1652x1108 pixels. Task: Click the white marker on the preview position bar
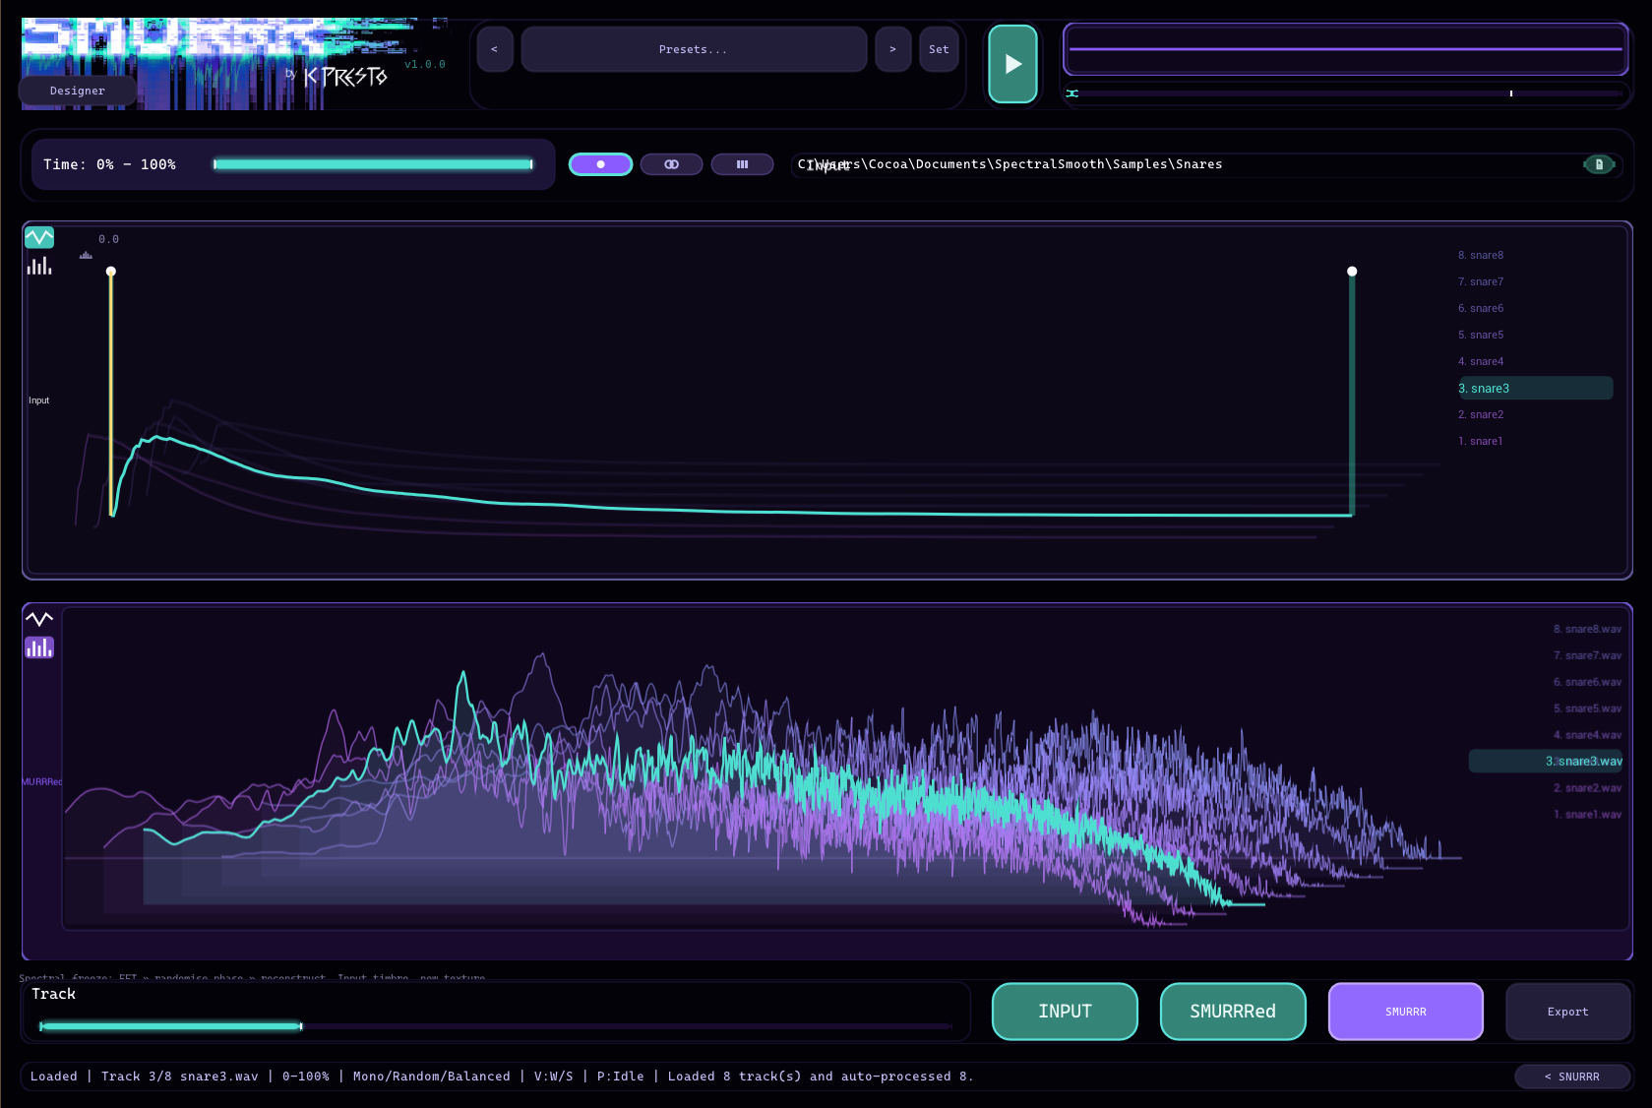[x=1511, y=93]
